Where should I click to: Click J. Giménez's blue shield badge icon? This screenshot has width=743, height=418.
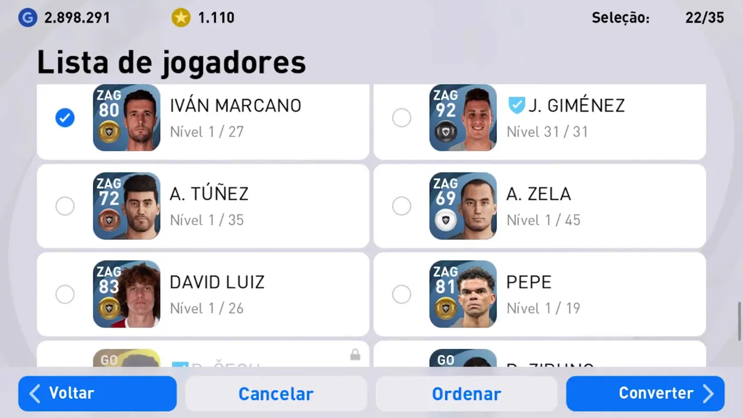tap(516, 106)
